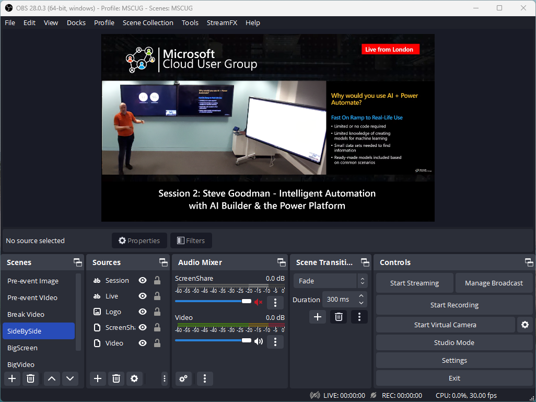Delete the selected source using trash icon

pyautogui.click(x=115, y=378)
